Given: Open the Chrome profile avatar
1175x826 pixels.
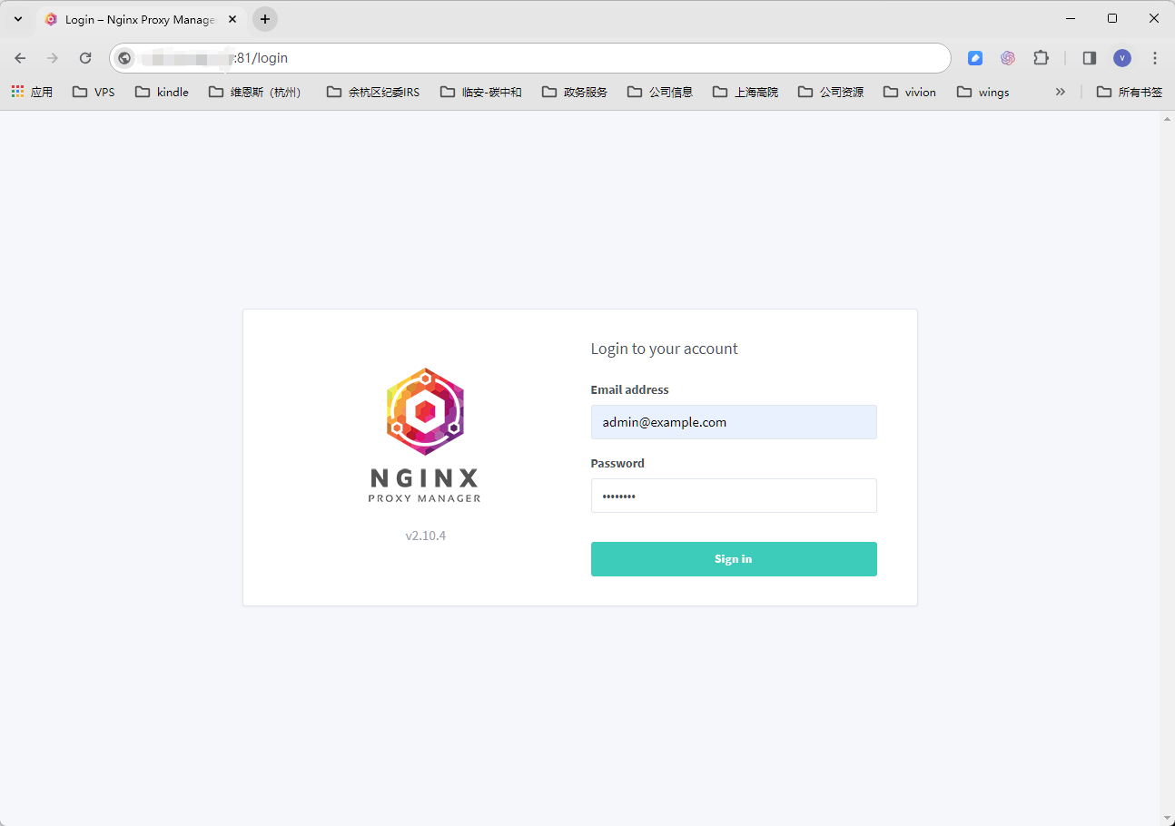Looking at the screenshot, I should [x=1122, y=58].
